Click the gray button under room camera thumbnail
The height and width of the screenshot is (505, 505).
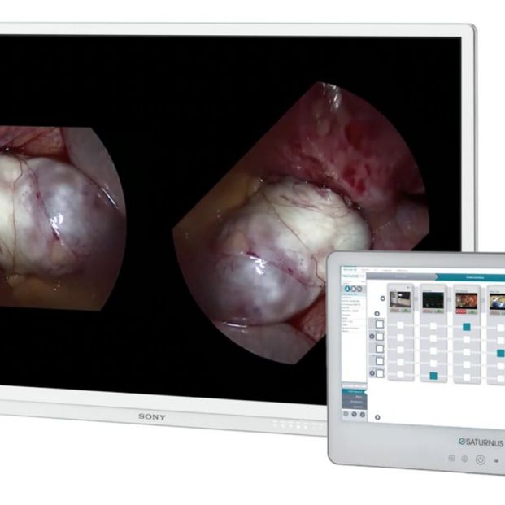click(x=394, y=310)
